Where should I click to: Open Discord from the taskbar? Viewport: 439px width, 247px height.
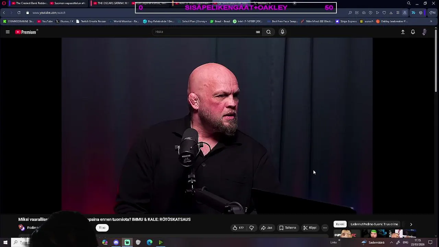pyautogui.click(x=116, y=243)
